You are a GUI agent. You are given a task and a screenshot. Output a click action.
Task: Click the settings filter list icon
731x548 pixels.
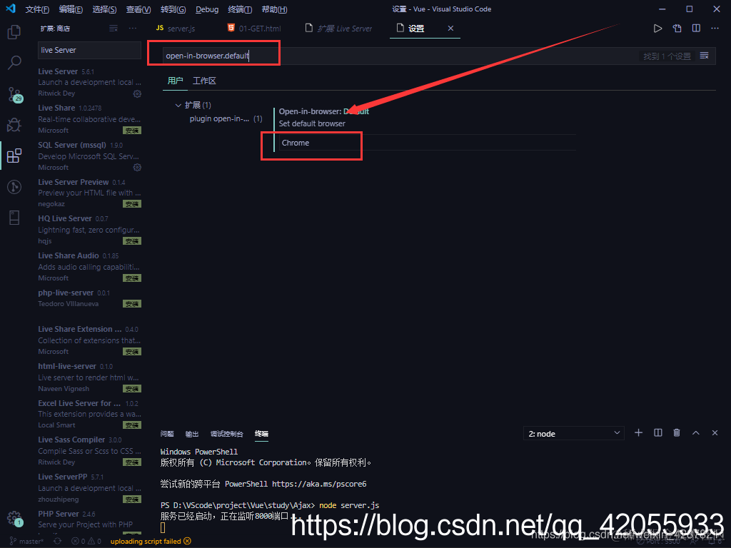pos(705,56)
